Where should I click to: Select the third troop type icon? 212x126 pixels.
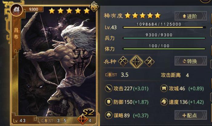(x=149, y=62)
